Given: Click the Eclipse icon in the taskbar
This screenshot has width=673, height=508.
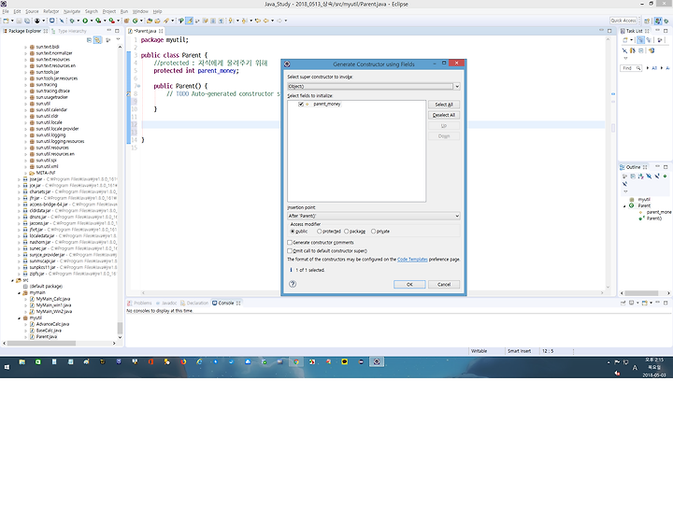Looking at the screenshot, I should coord(377,361).
